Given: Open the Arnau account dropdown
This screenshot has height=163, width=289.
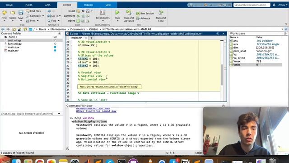Looking at the screenshot, I should 283,5.
